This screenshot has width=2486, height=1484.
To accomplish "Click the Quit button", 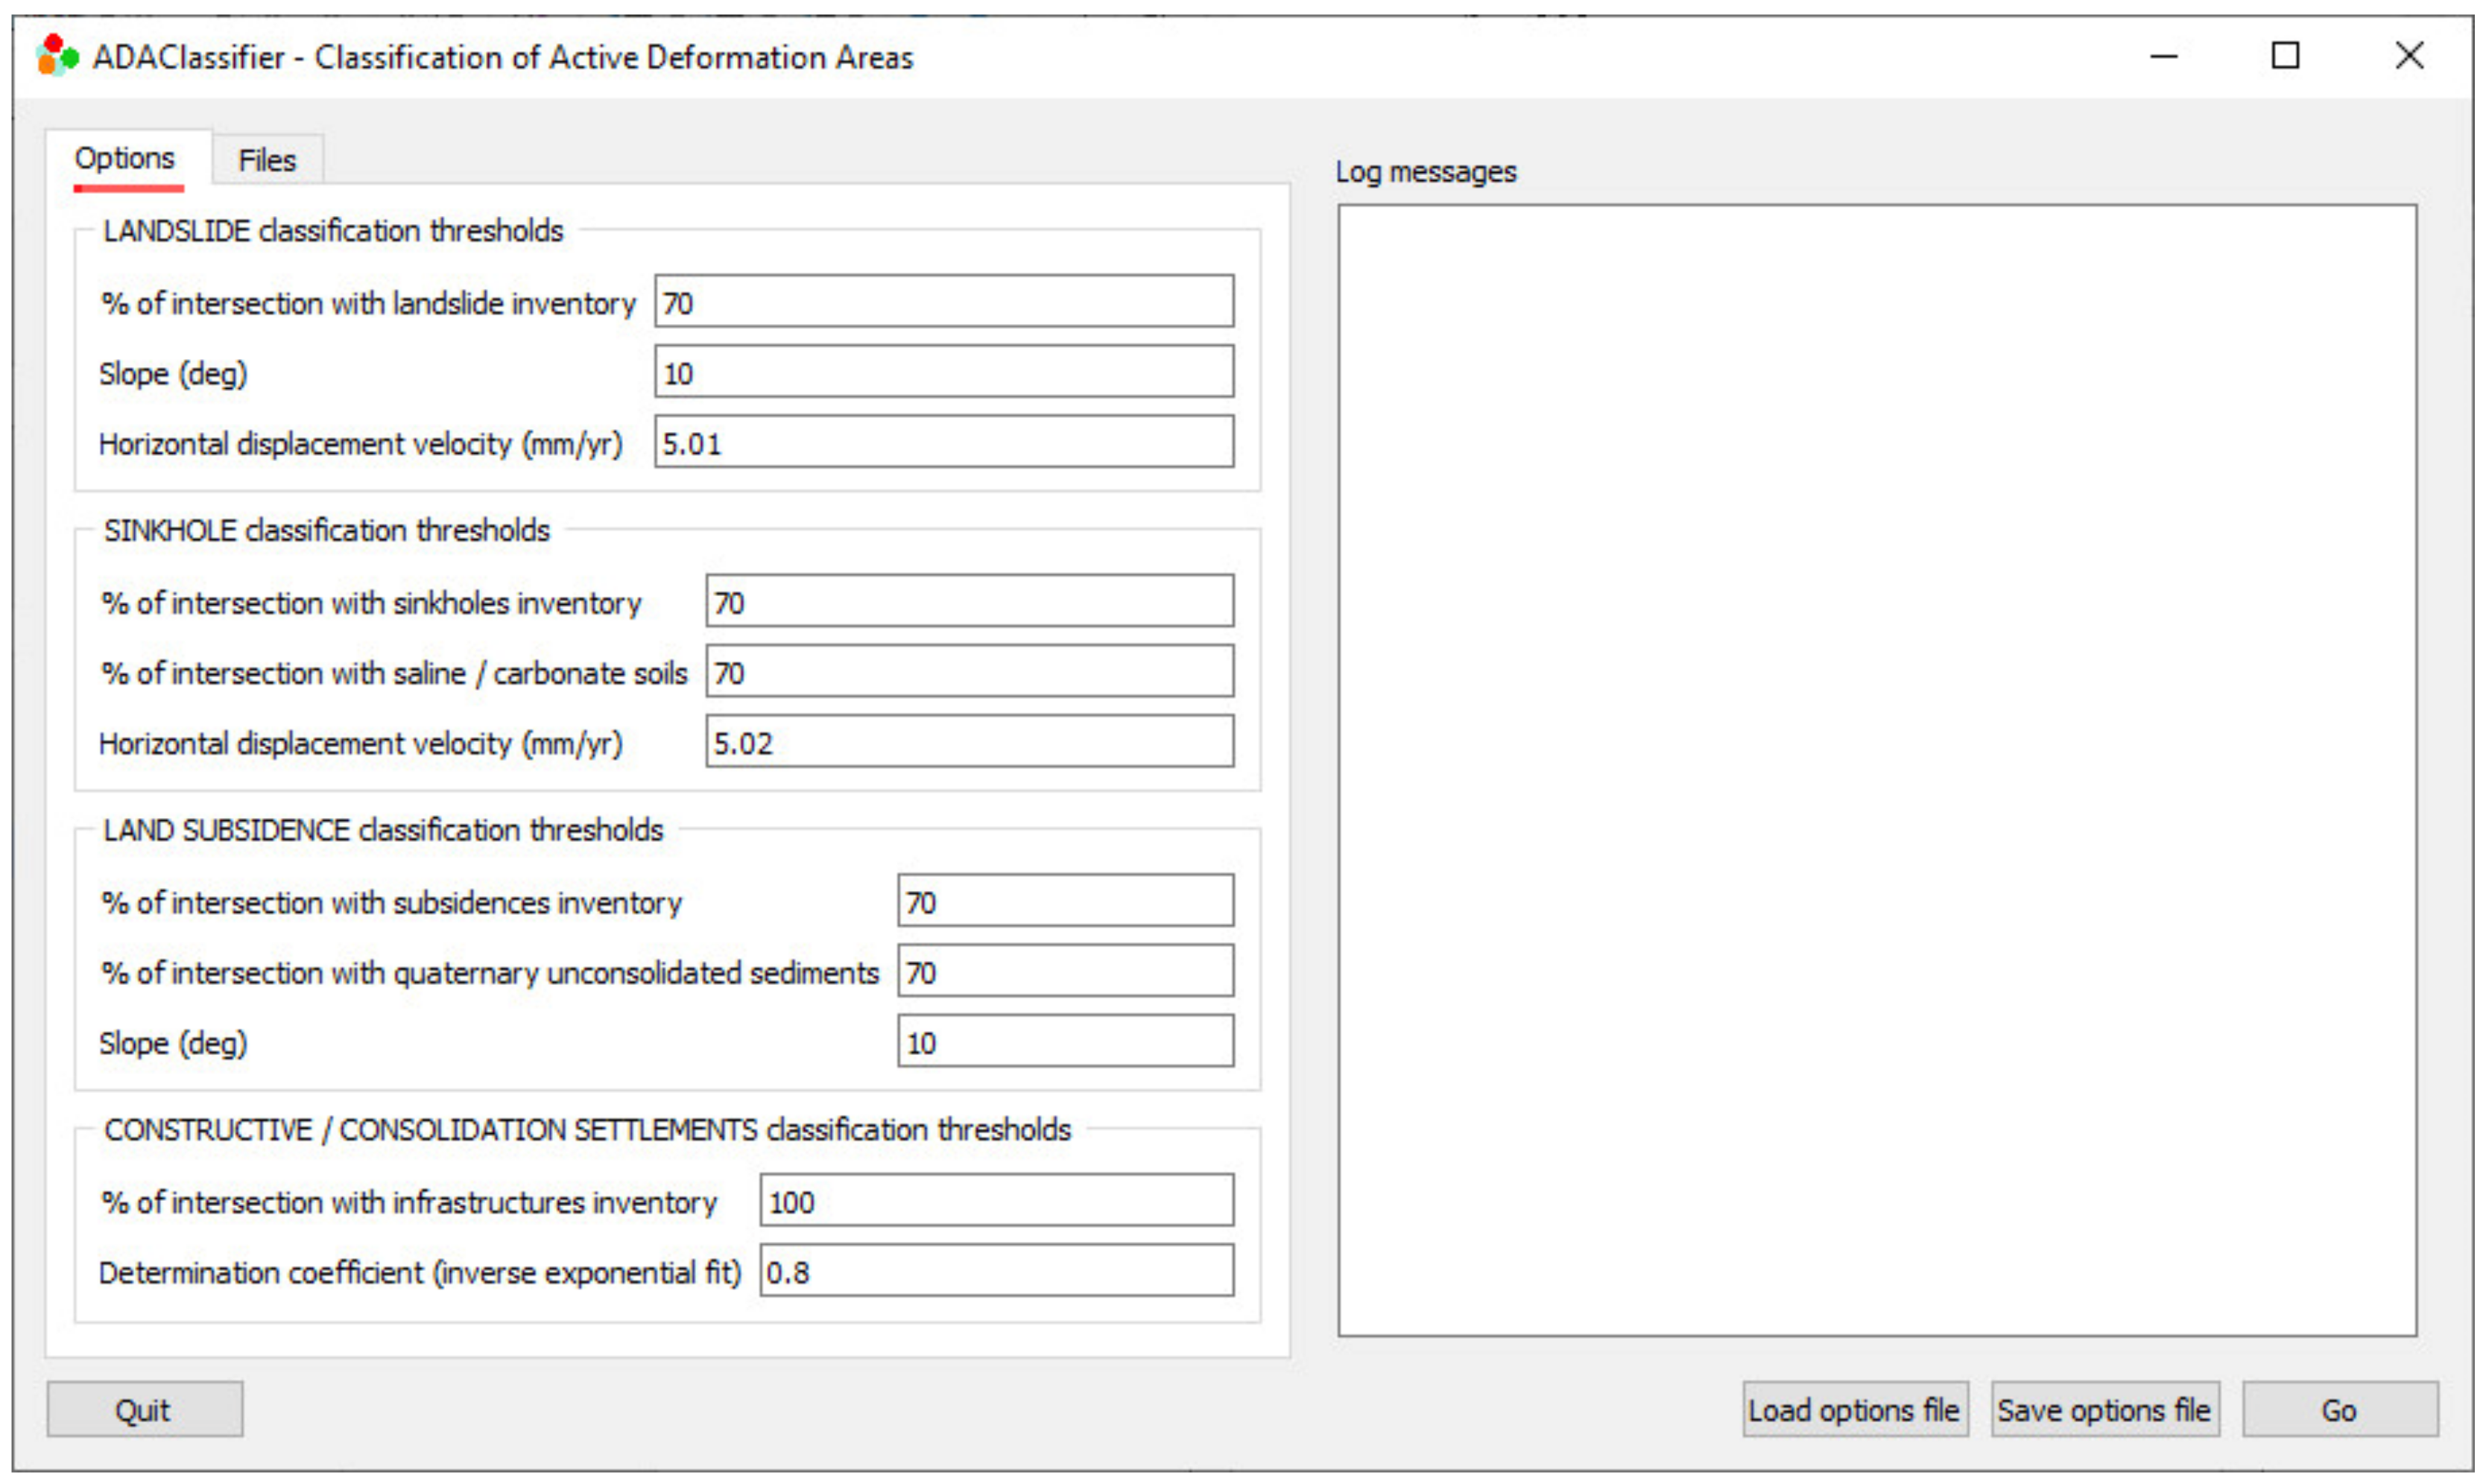I will pos(144,1410).
